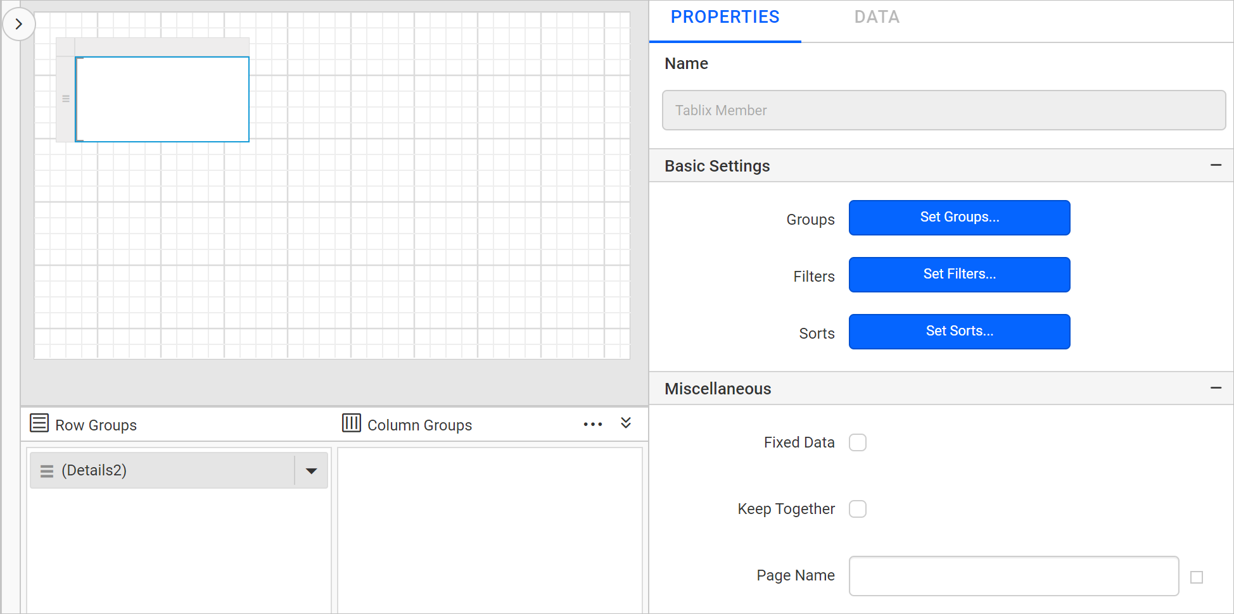The height and width of the screenshot is (614, 1234).
Task: Click the Basic Settings header text
Action: pyautogui.click(x=717, y=166)
